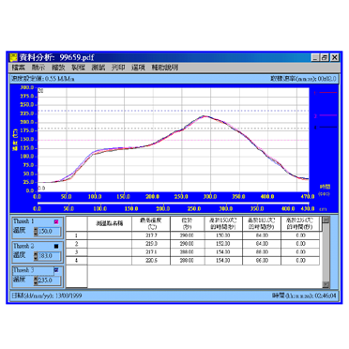The image size is (349, 349).
Task: Click the Thresh 1 magenta color swatch
Action: point(56,221)
